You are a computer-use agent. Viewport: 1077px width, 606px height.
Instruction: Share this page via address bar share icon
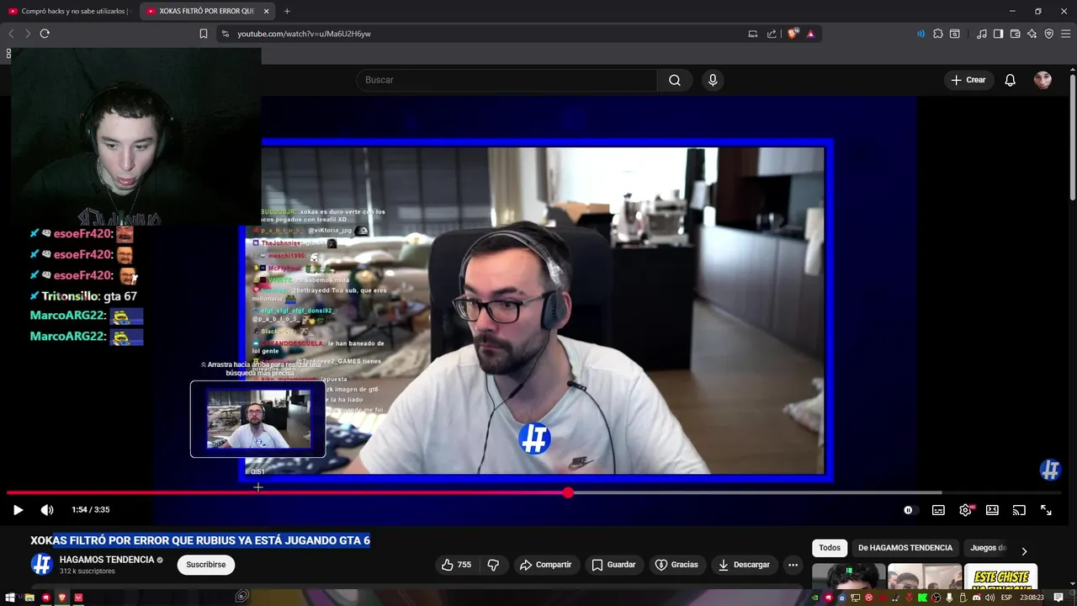coord(772,34)
